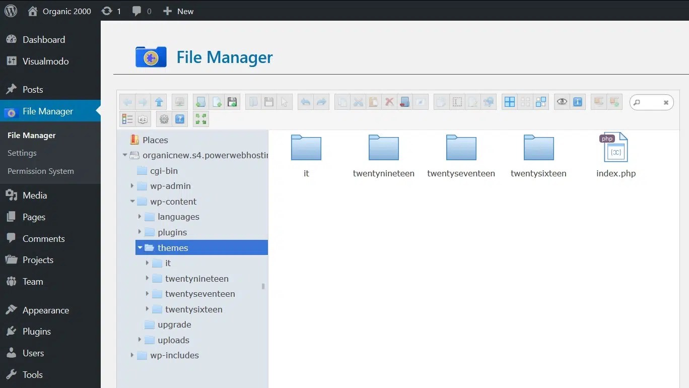The image size is (689, 388).
Task: Click the blue help icon
Action: click(x=180, y=119)
